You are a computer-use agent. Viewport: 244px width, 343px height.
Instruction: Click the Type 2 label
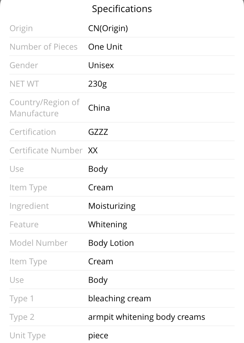(22, 317)
